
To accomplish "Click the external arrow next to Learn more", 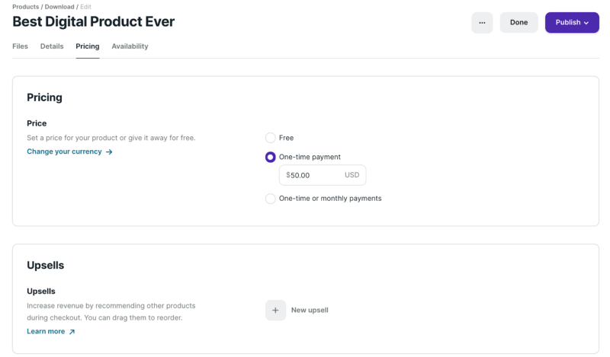I will (x=72, y=332).
